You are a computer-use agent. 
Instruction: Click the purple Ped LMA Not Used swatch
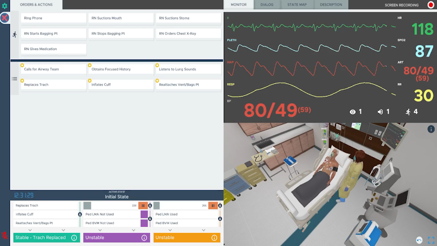point(144,214)
